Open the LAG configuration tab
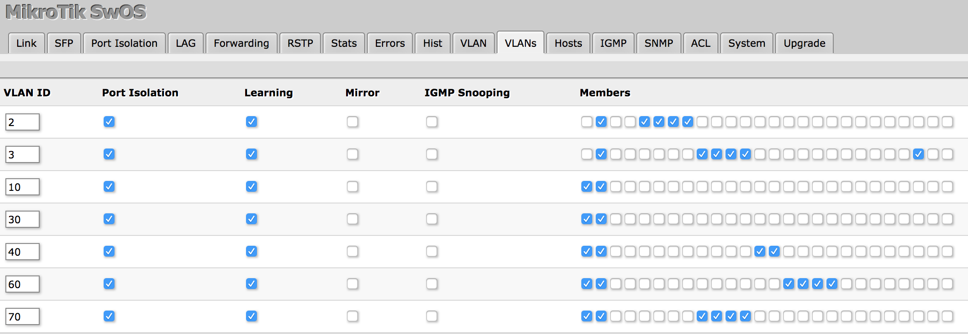The height and width of the screenshot is (334, 968). tap(186, 43)
